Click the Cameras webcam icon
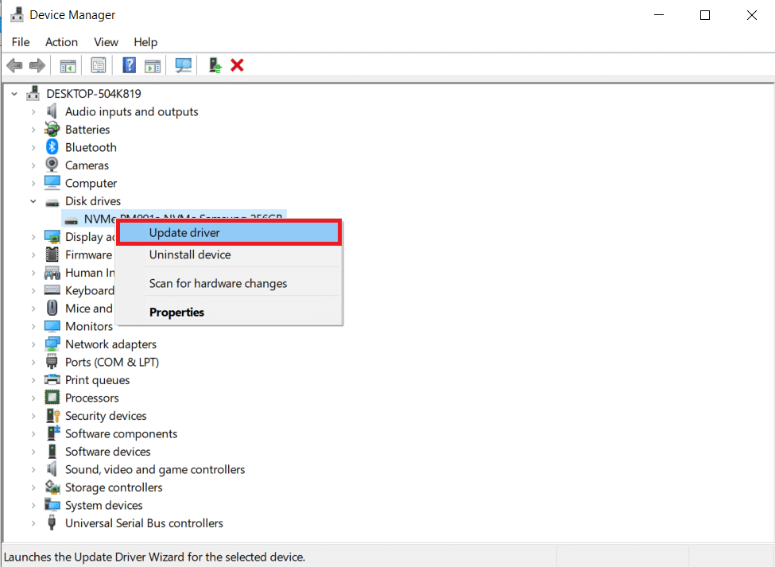This screenshot has height=567, width=775. coord(52,165)
